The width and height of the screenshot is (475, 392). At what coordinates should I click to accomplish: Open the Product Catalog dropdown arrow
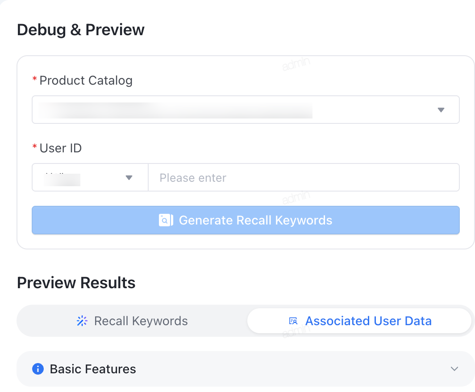point(441,110)
